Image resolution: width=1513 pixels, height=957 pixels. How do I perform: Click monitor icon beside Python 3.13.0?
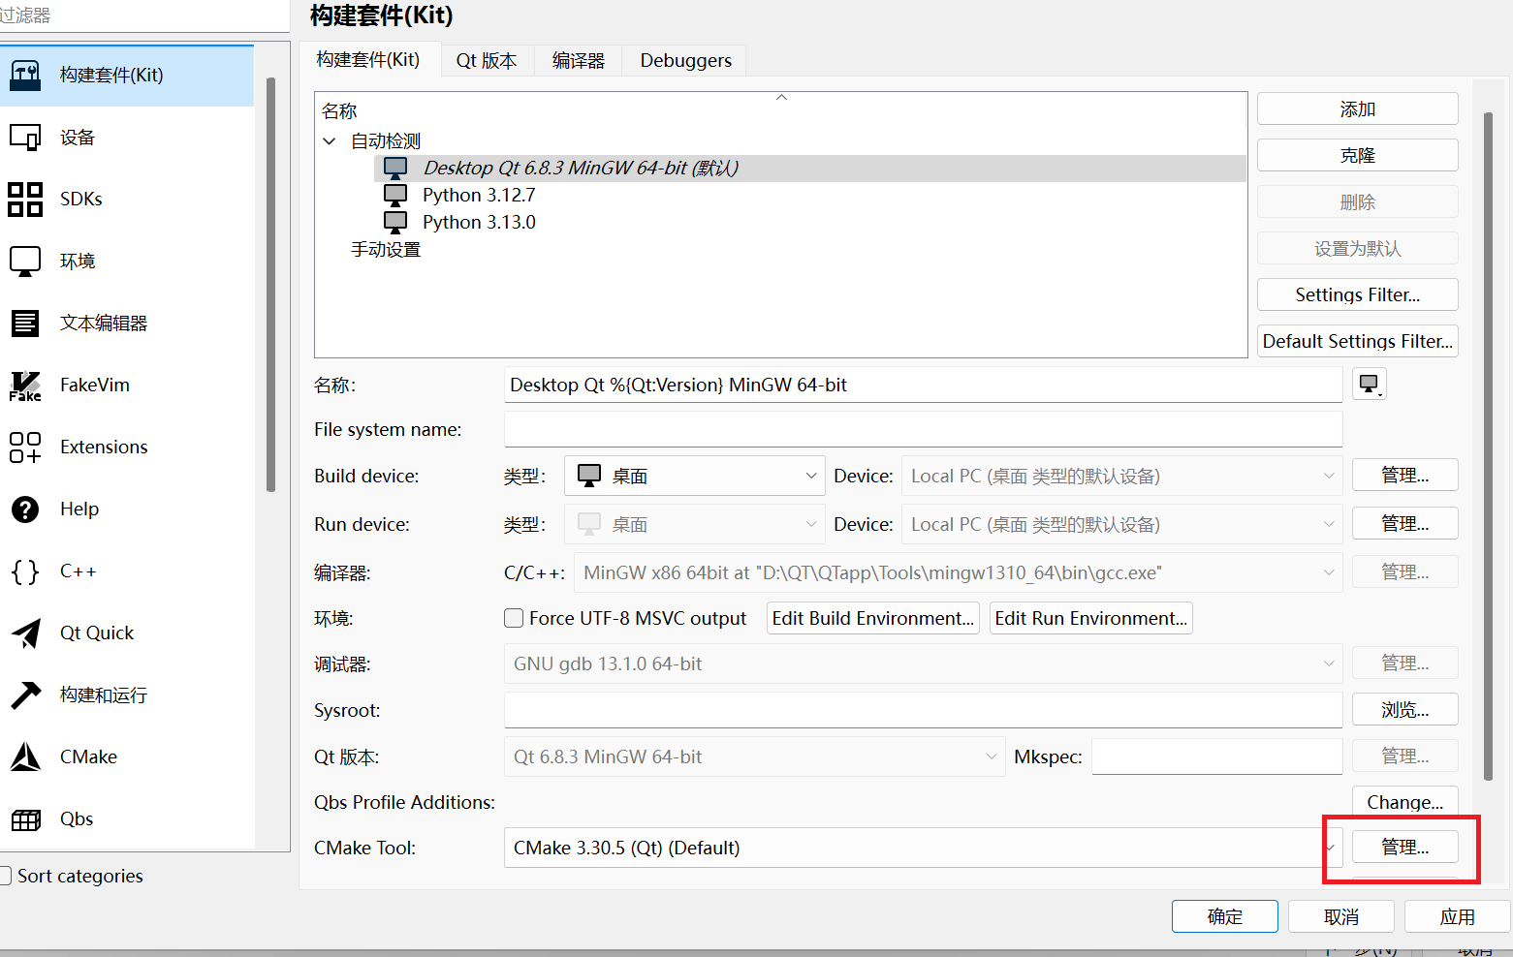pos(395,223)
